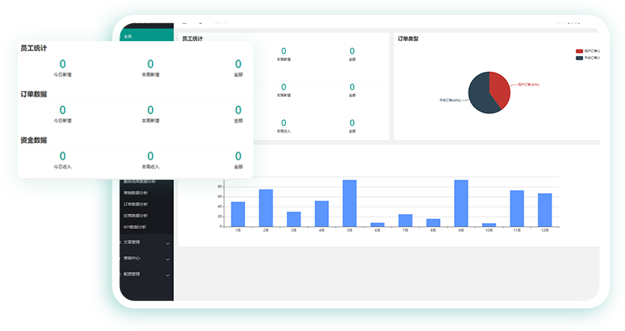Click the bar for 5月
625x331 pixels.
pos(349,203)
